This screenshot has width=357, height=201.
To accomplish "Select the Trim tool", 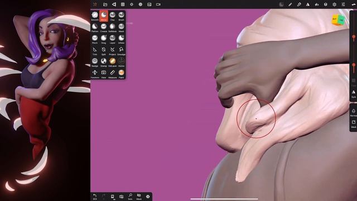I will click(x=95, y=51).
